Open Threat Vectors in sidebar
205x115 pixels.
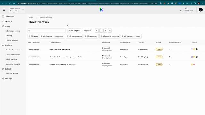click(12, 40)
